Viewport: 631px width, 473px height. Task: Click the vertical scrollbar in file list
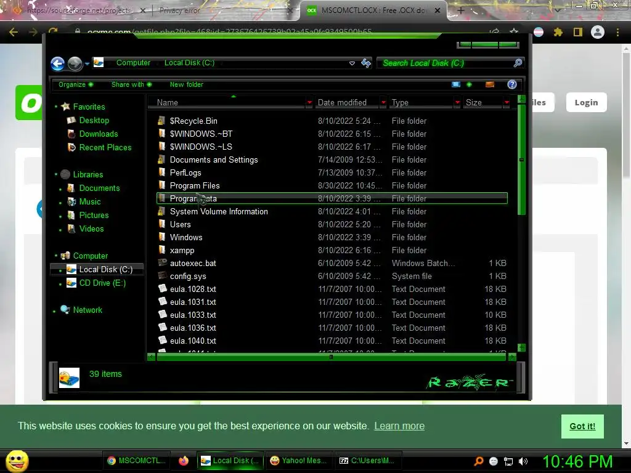tap(521, 160)
